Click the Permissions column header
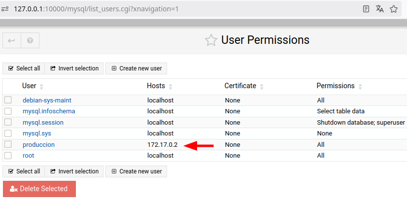Image resolution: width=407 pixels, height=202 pixels. click(336, 86)
